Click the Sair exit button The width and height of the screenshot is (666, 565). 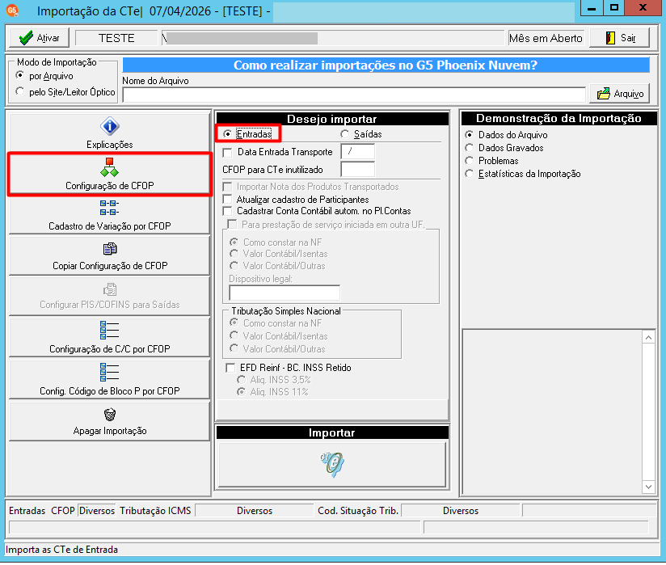click(620, 38)
